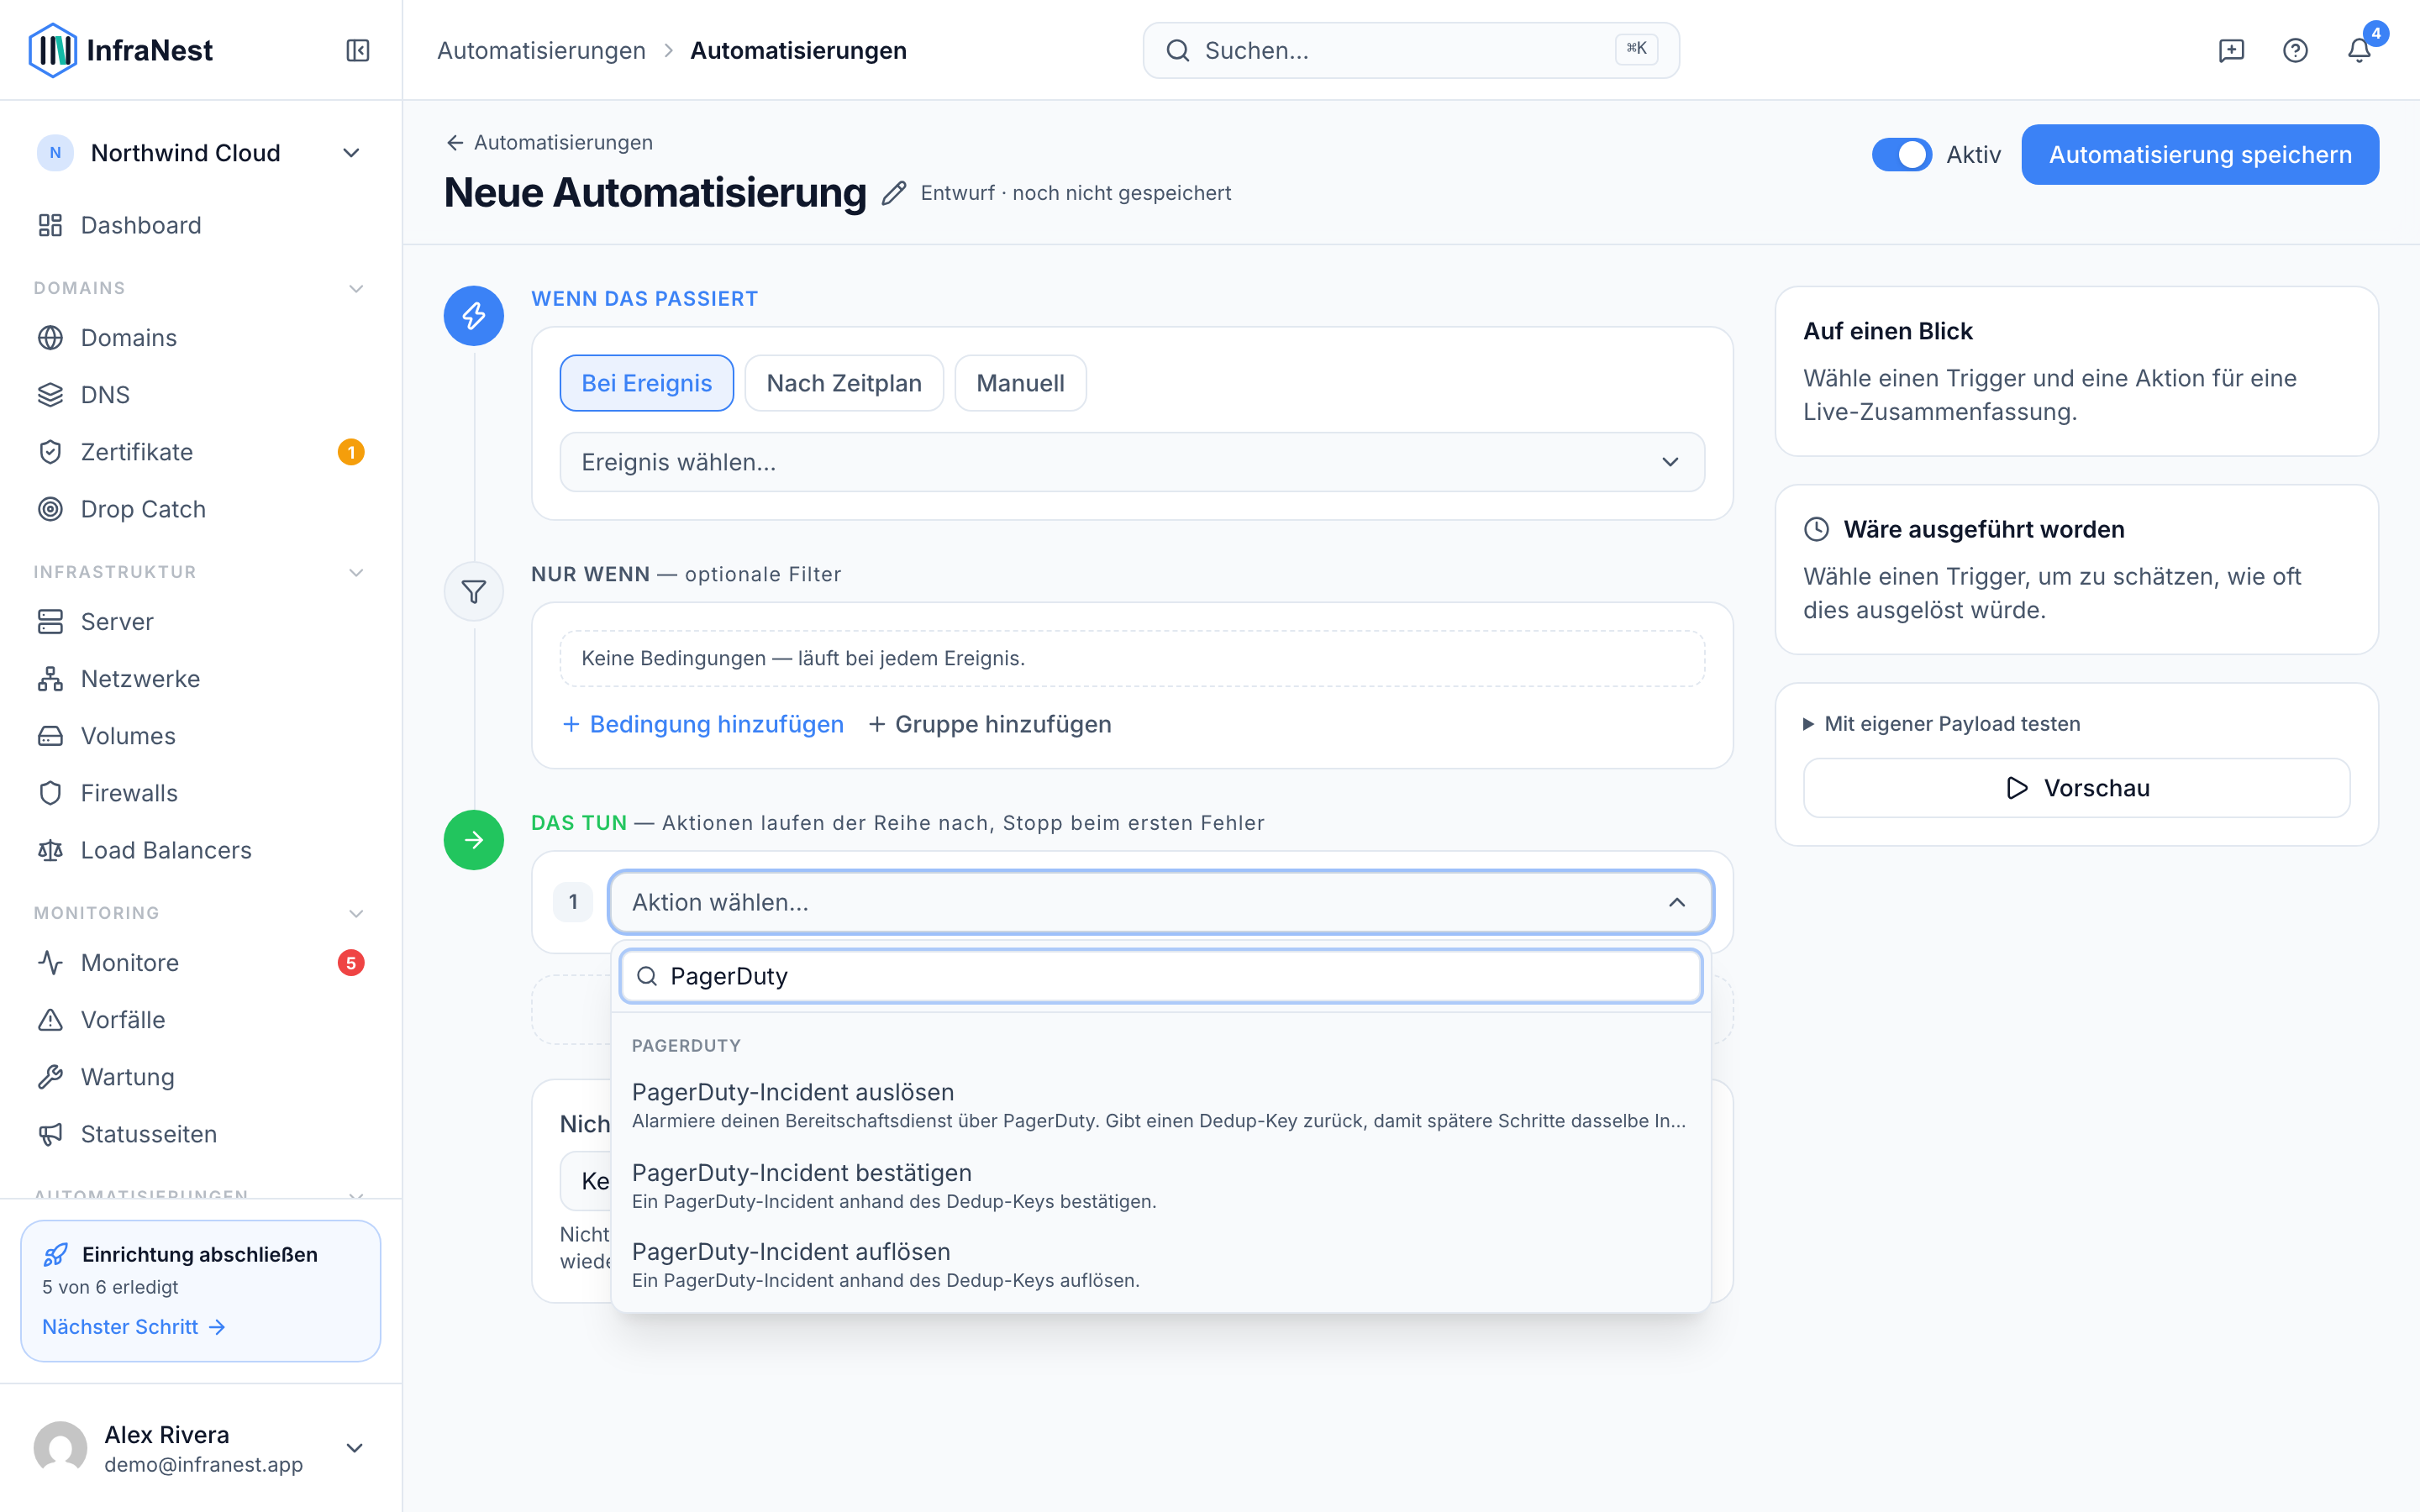This screenshot has width=2420, height=1512.
Task: Go back via Automatisierungen arrow link
Action: pos(549,143)
